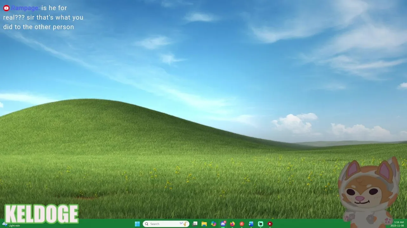Open the mint-green robot face app icon
Image resolution: width=407 pixels, height=228 pixels.
coord(260,224)
